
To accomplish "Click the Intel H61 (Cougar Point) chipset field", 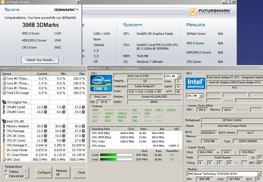I will coord(232,126).
